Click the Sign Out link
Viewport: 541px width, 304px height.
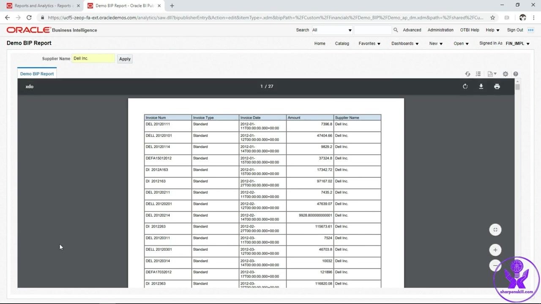pyautogui.click(x=515, y=30)
